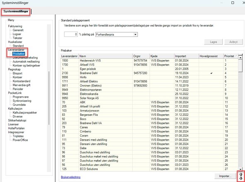Image resolution: width=245 pixels, height=182 pixels.
Task: Select the Solar Norge AS row
Action: click(x=149, y=98)
